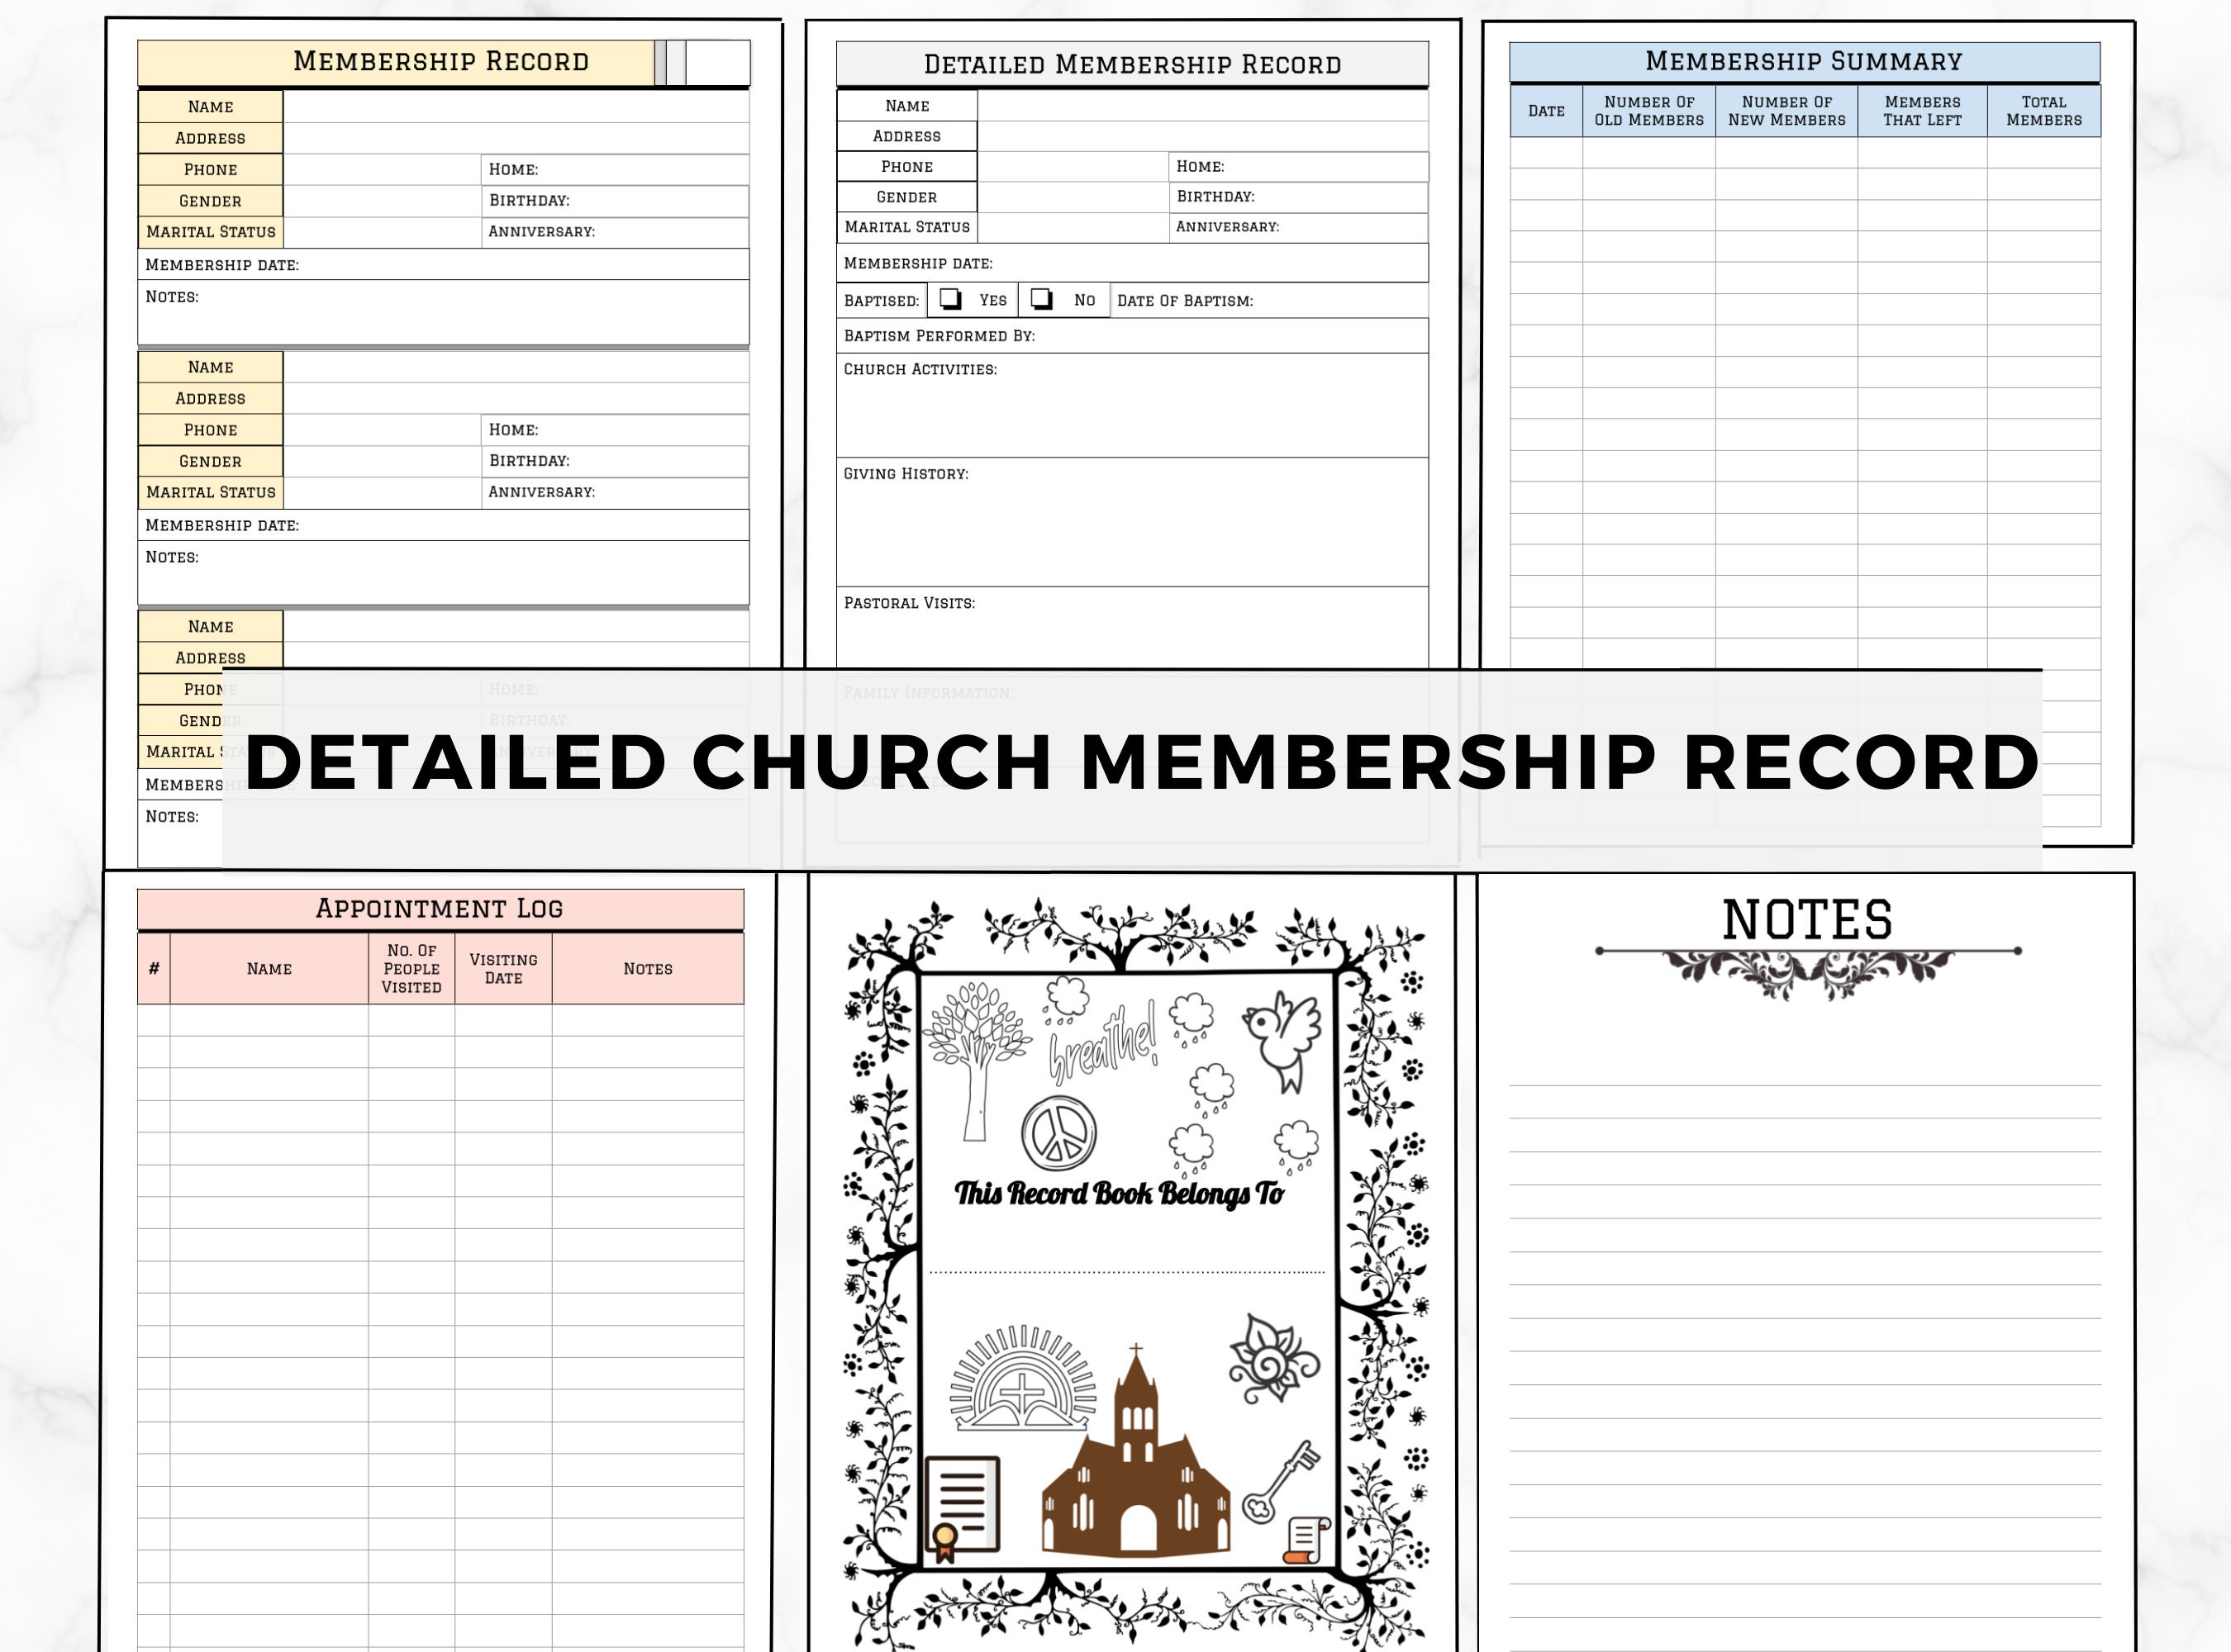Click the 'Date' header in Membership Summary
This screenshot has width=2231, height=1652.
1547,111
